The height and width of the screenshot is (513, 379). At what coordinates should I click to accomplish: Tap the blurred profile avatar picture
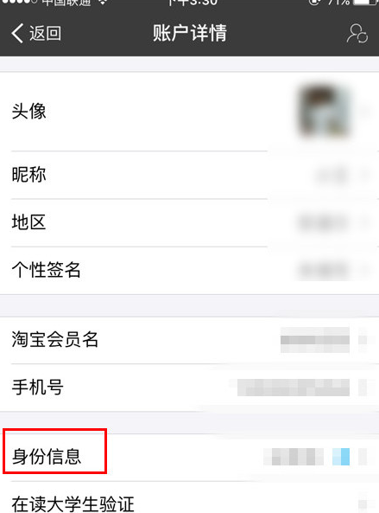(x=324, y=112)
